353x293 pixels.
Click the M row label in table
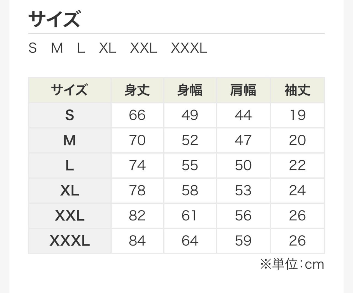(x=69, y=140)
